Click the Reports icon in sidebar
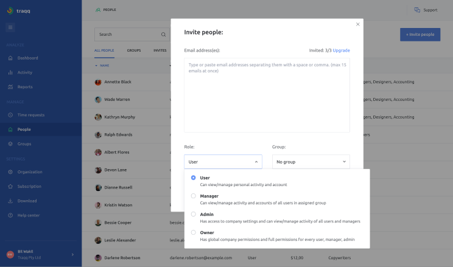Viewport: 453px width, 267px height. click(10, 87)
